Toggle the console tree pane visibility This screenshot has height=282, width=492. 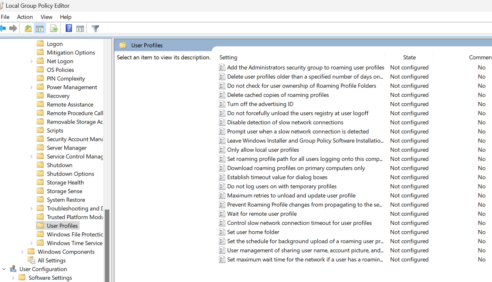click(x=40, y=28)
